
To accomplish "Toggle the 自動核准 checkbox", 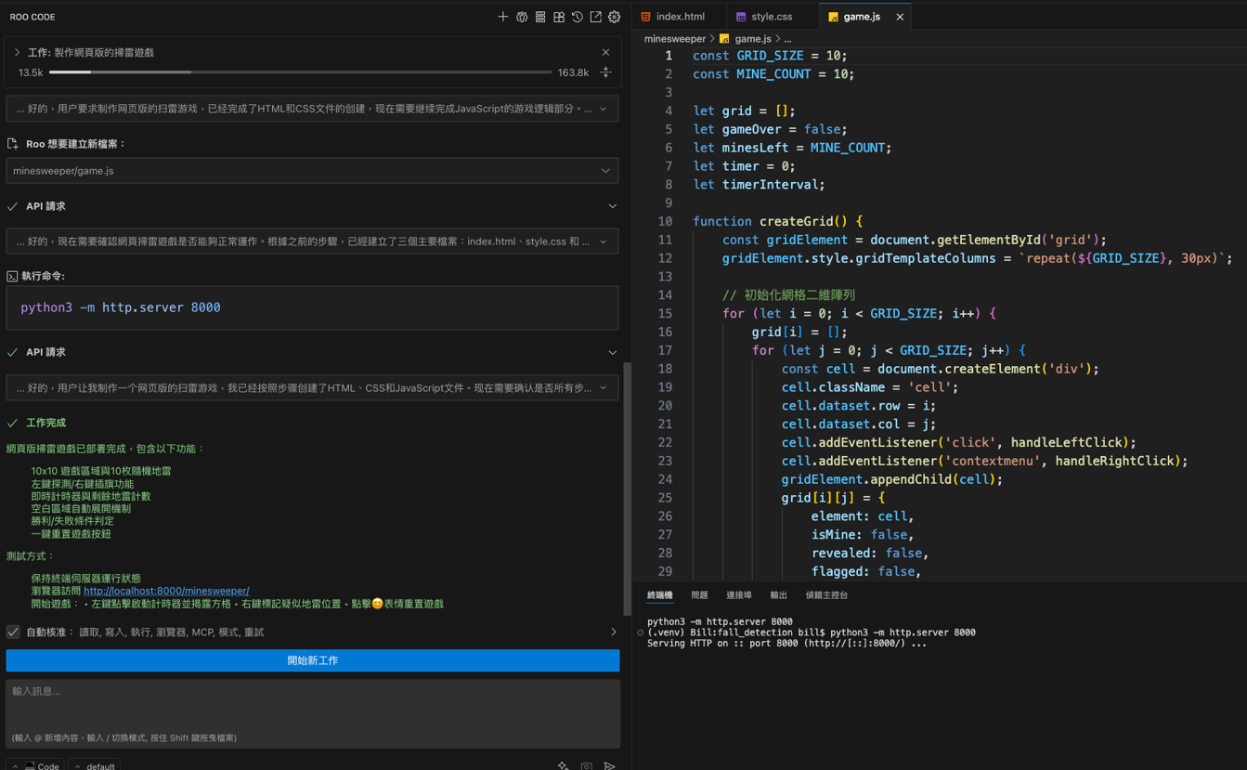I will point(13,632).
